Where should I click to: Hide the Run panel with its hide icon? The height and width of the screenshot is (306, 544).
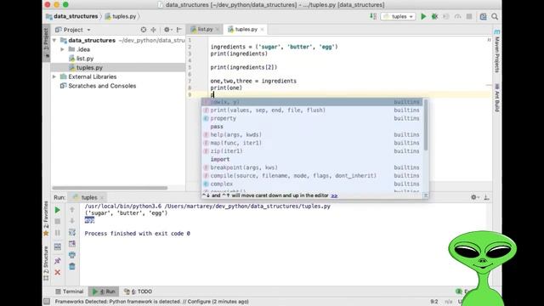coord(486,197)
